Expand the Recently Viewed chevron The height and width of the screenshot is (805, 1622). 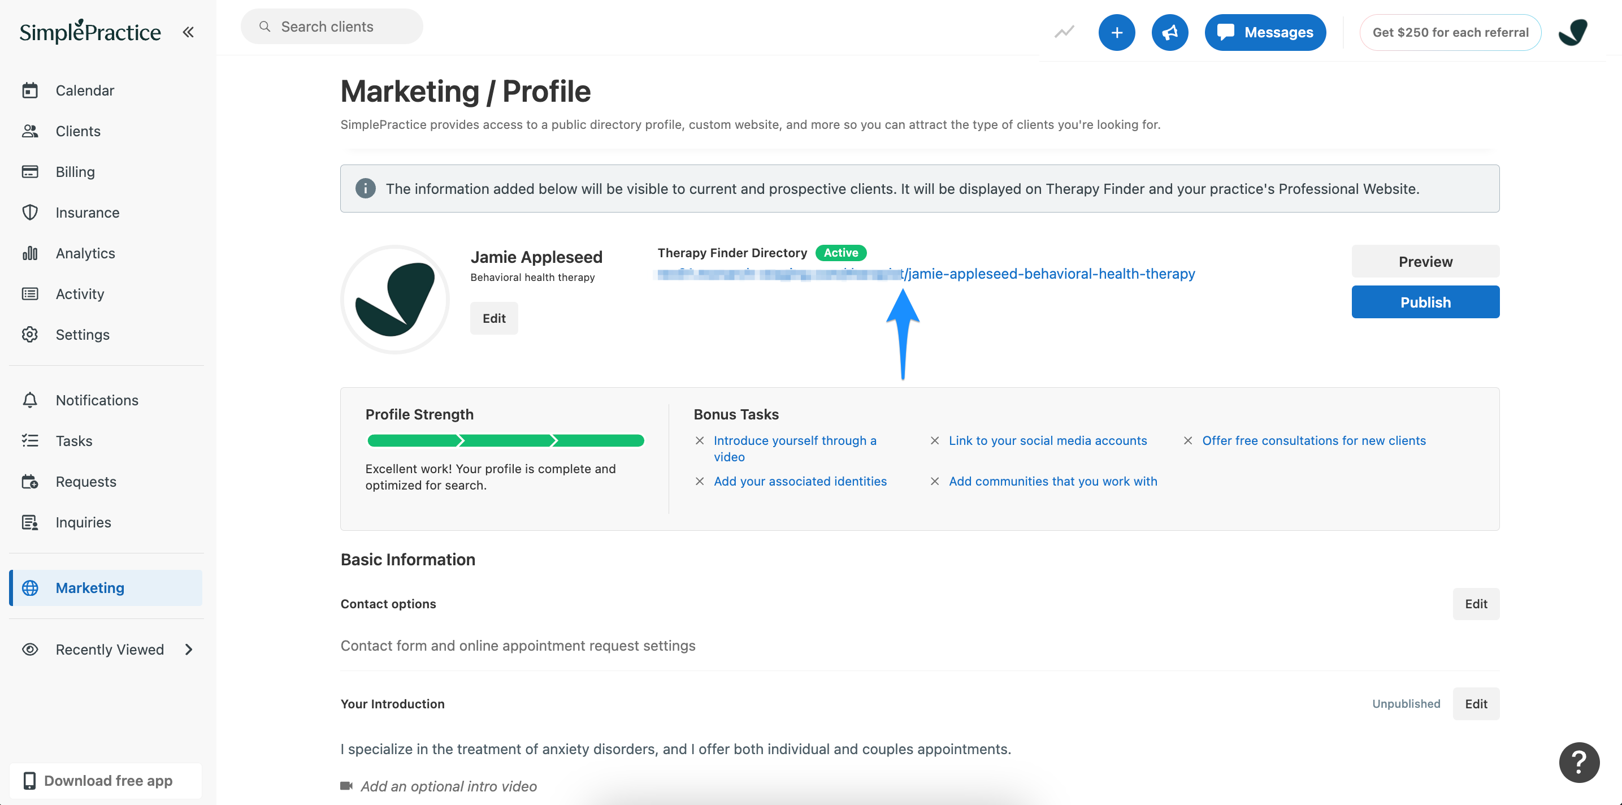(188, 650)
